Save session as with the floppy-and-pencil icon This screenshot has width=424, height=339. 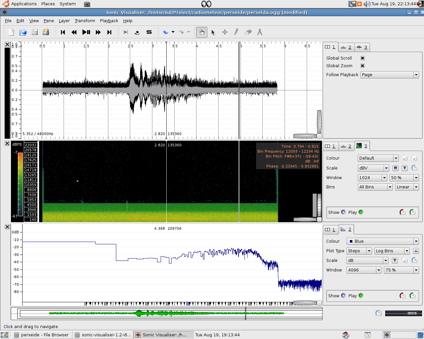coord(46,32)
